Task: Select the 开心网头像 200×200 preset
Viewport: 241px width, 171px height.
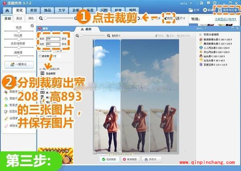Action: click(214, 52)
